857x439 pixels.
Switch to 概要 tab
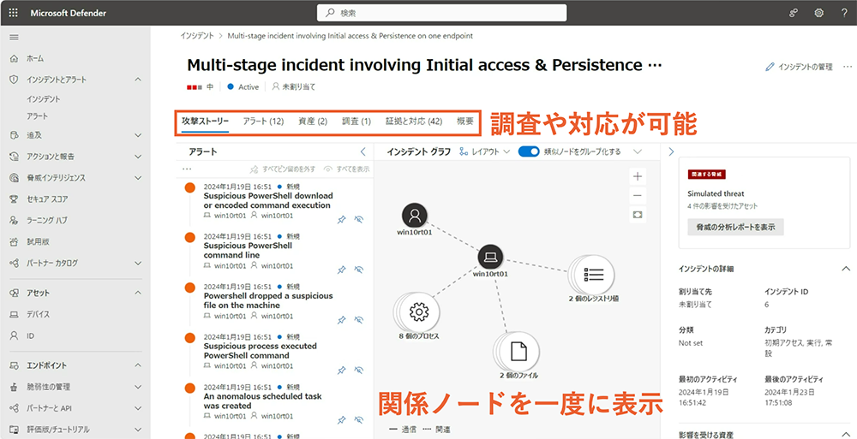point(465,122)
